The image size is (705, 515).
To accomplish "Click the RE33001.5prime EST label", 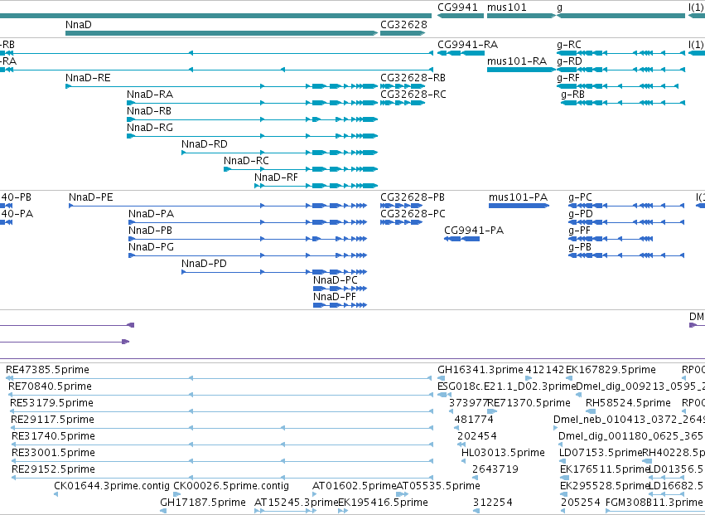I will [x=53, y=453].
